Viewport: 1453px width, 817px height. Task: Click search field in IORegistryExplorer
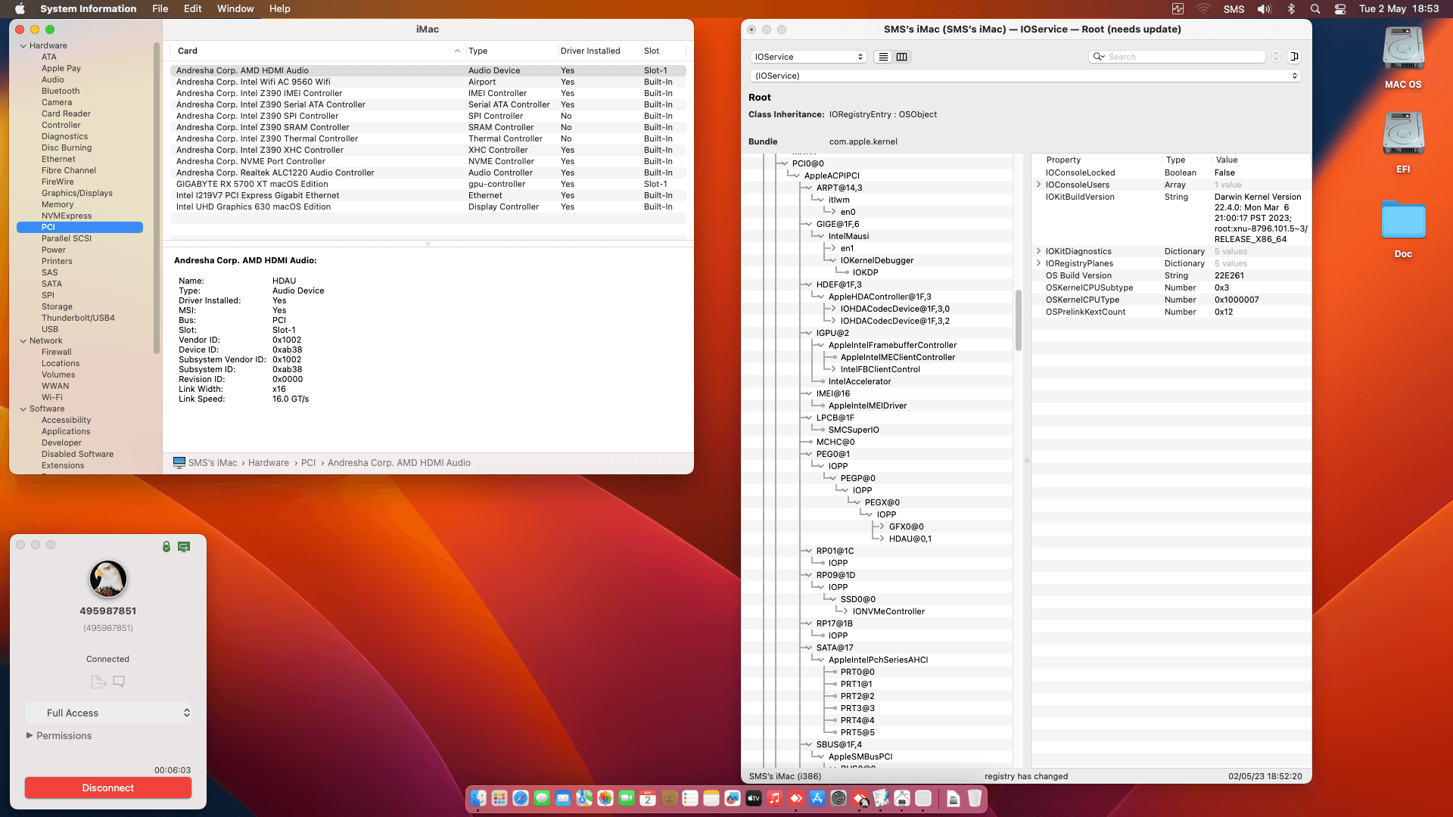[x=1177, y=57]
